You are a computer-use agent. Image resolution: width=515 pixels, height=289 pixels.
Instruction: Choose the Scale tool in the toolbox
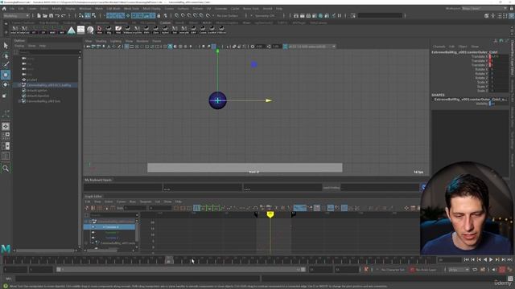pos(5,96)
